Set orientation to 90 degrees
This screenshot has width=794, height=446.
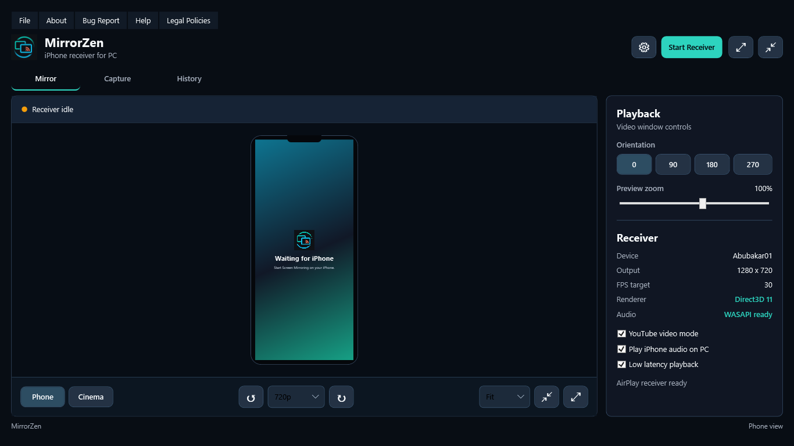673,164
